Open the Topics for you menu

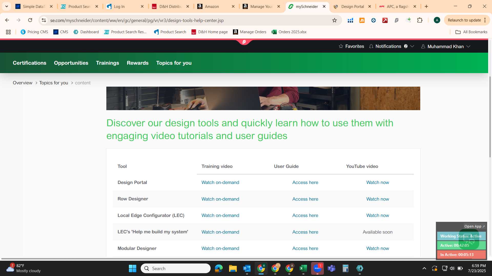[x=174, y=63]
